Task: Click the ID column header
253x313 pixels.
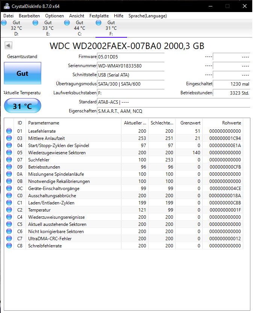Action: tap(20, 123)
